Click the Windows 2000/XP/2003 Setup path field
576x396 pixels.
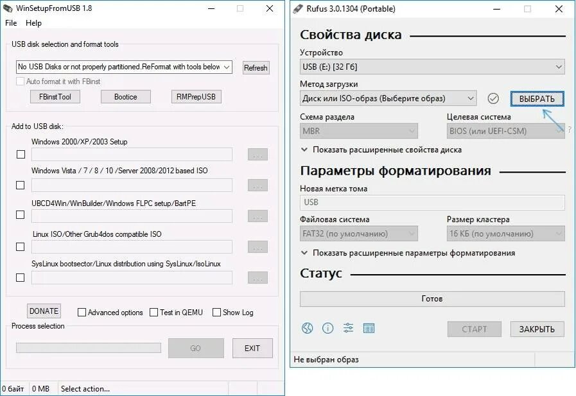click(132, 155)
